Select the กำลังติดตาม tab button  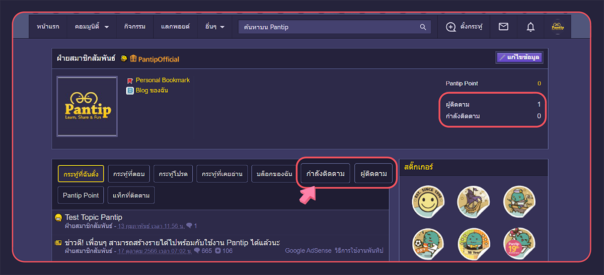click(x=325, y=174)
